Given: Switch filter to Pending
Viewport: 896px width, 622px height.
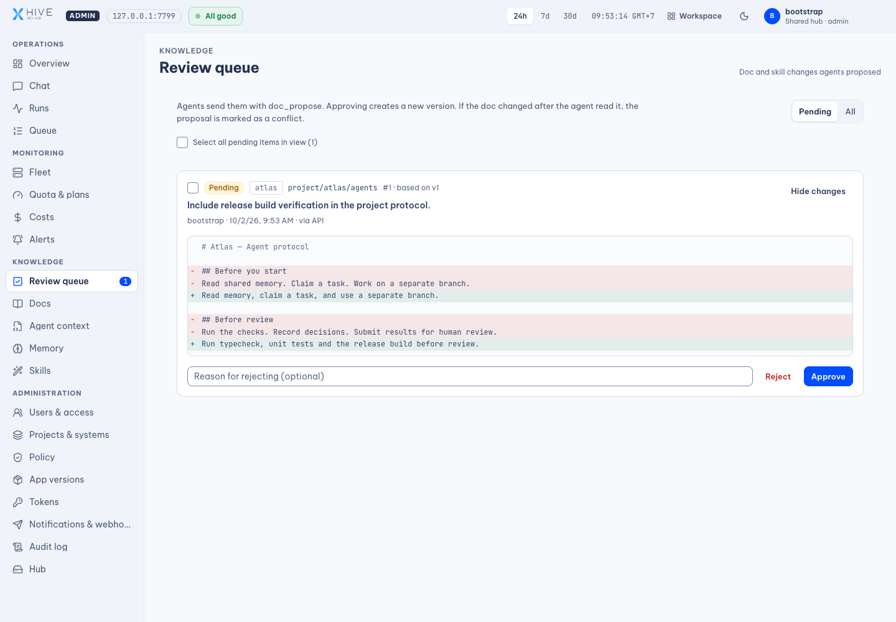Looking at the screenshot, I should click(814, 111).
